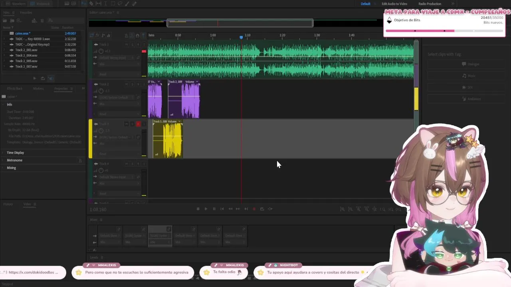Toggle Loop Playback in Files panel preview
Viewport: 511px width, 287px height.
tap(43, 78)
